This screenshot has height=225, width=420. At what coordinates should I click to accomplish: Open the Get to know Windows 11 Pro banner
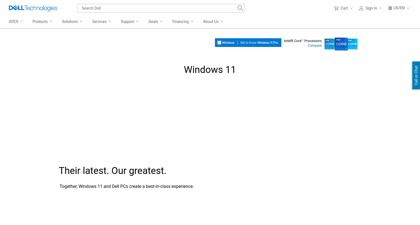248,43
